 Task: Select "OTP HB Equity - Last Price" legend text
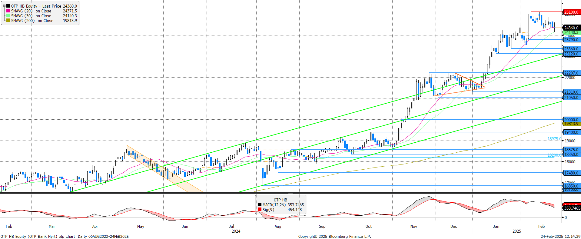[x=36, y=6]
